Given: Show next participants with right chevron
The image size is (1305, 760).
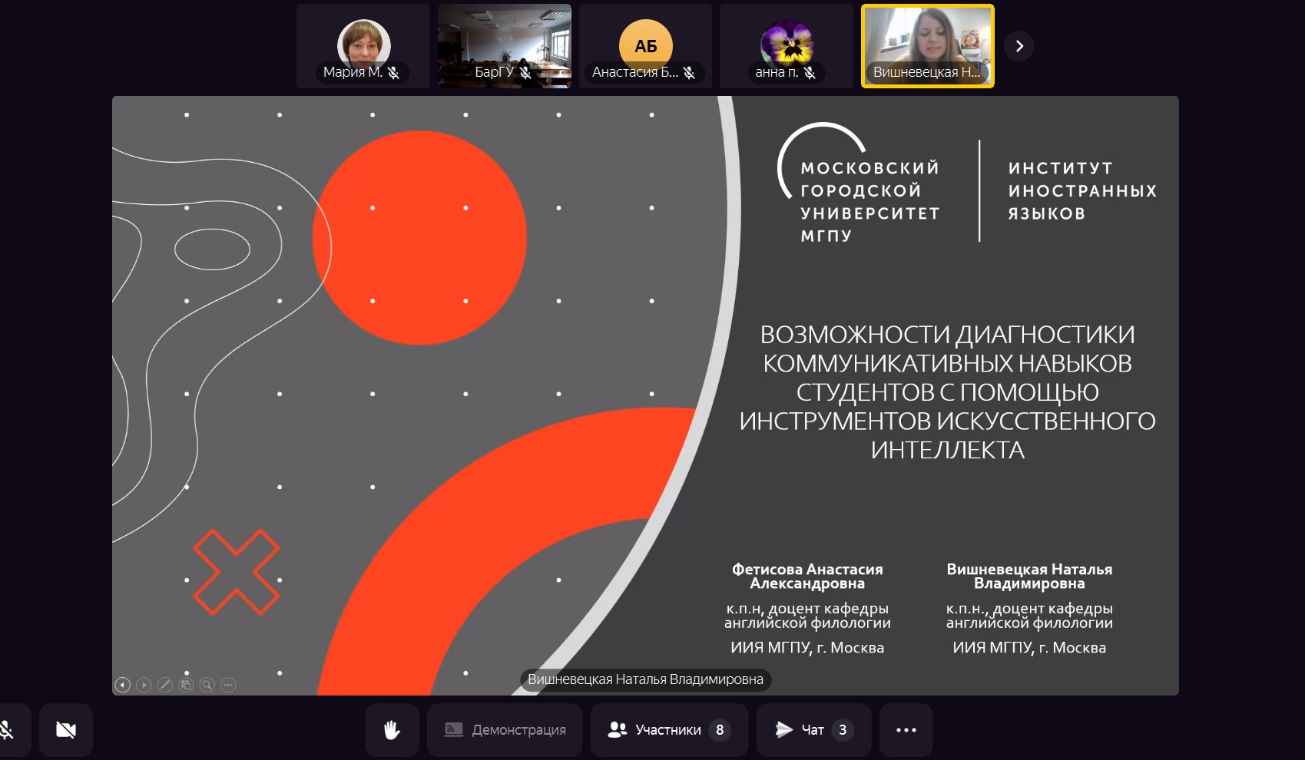Looking at the screenshot, I should [x=1019, y=46].
